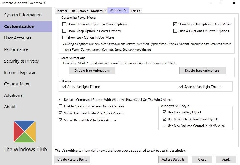This screenshot has width=240, height=165.
Task: Click Enable Start Animations button
Action: tap(202, 71)
